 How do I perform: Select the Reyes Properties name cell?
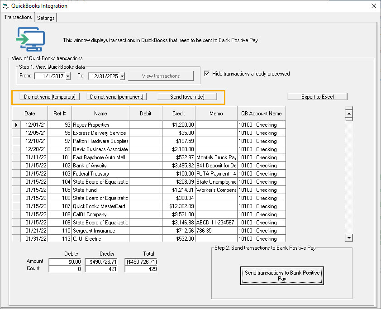pyautogui.click(x=100, y=125)
